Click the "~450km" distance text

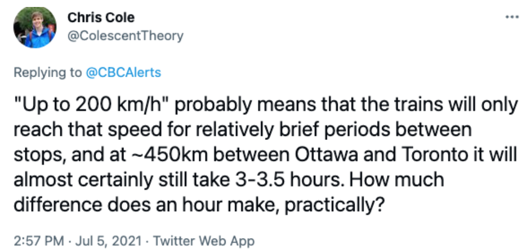click(x=168, y=155)
